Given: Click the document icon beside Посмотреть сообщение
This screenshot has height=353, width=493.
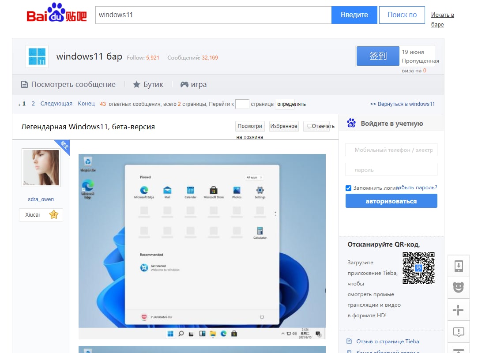Looking at the screenshot, I should pyautogui.click(x=24, y=84).
